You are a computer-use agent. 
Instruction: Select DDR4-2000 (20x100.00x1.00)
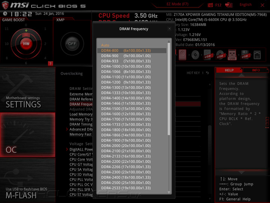pos(132,146)
